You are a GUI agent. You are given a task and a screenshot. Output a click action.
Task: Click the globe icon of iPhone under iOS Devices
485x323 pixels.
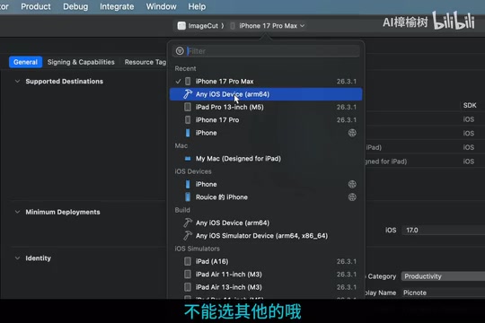click(352, 184)
